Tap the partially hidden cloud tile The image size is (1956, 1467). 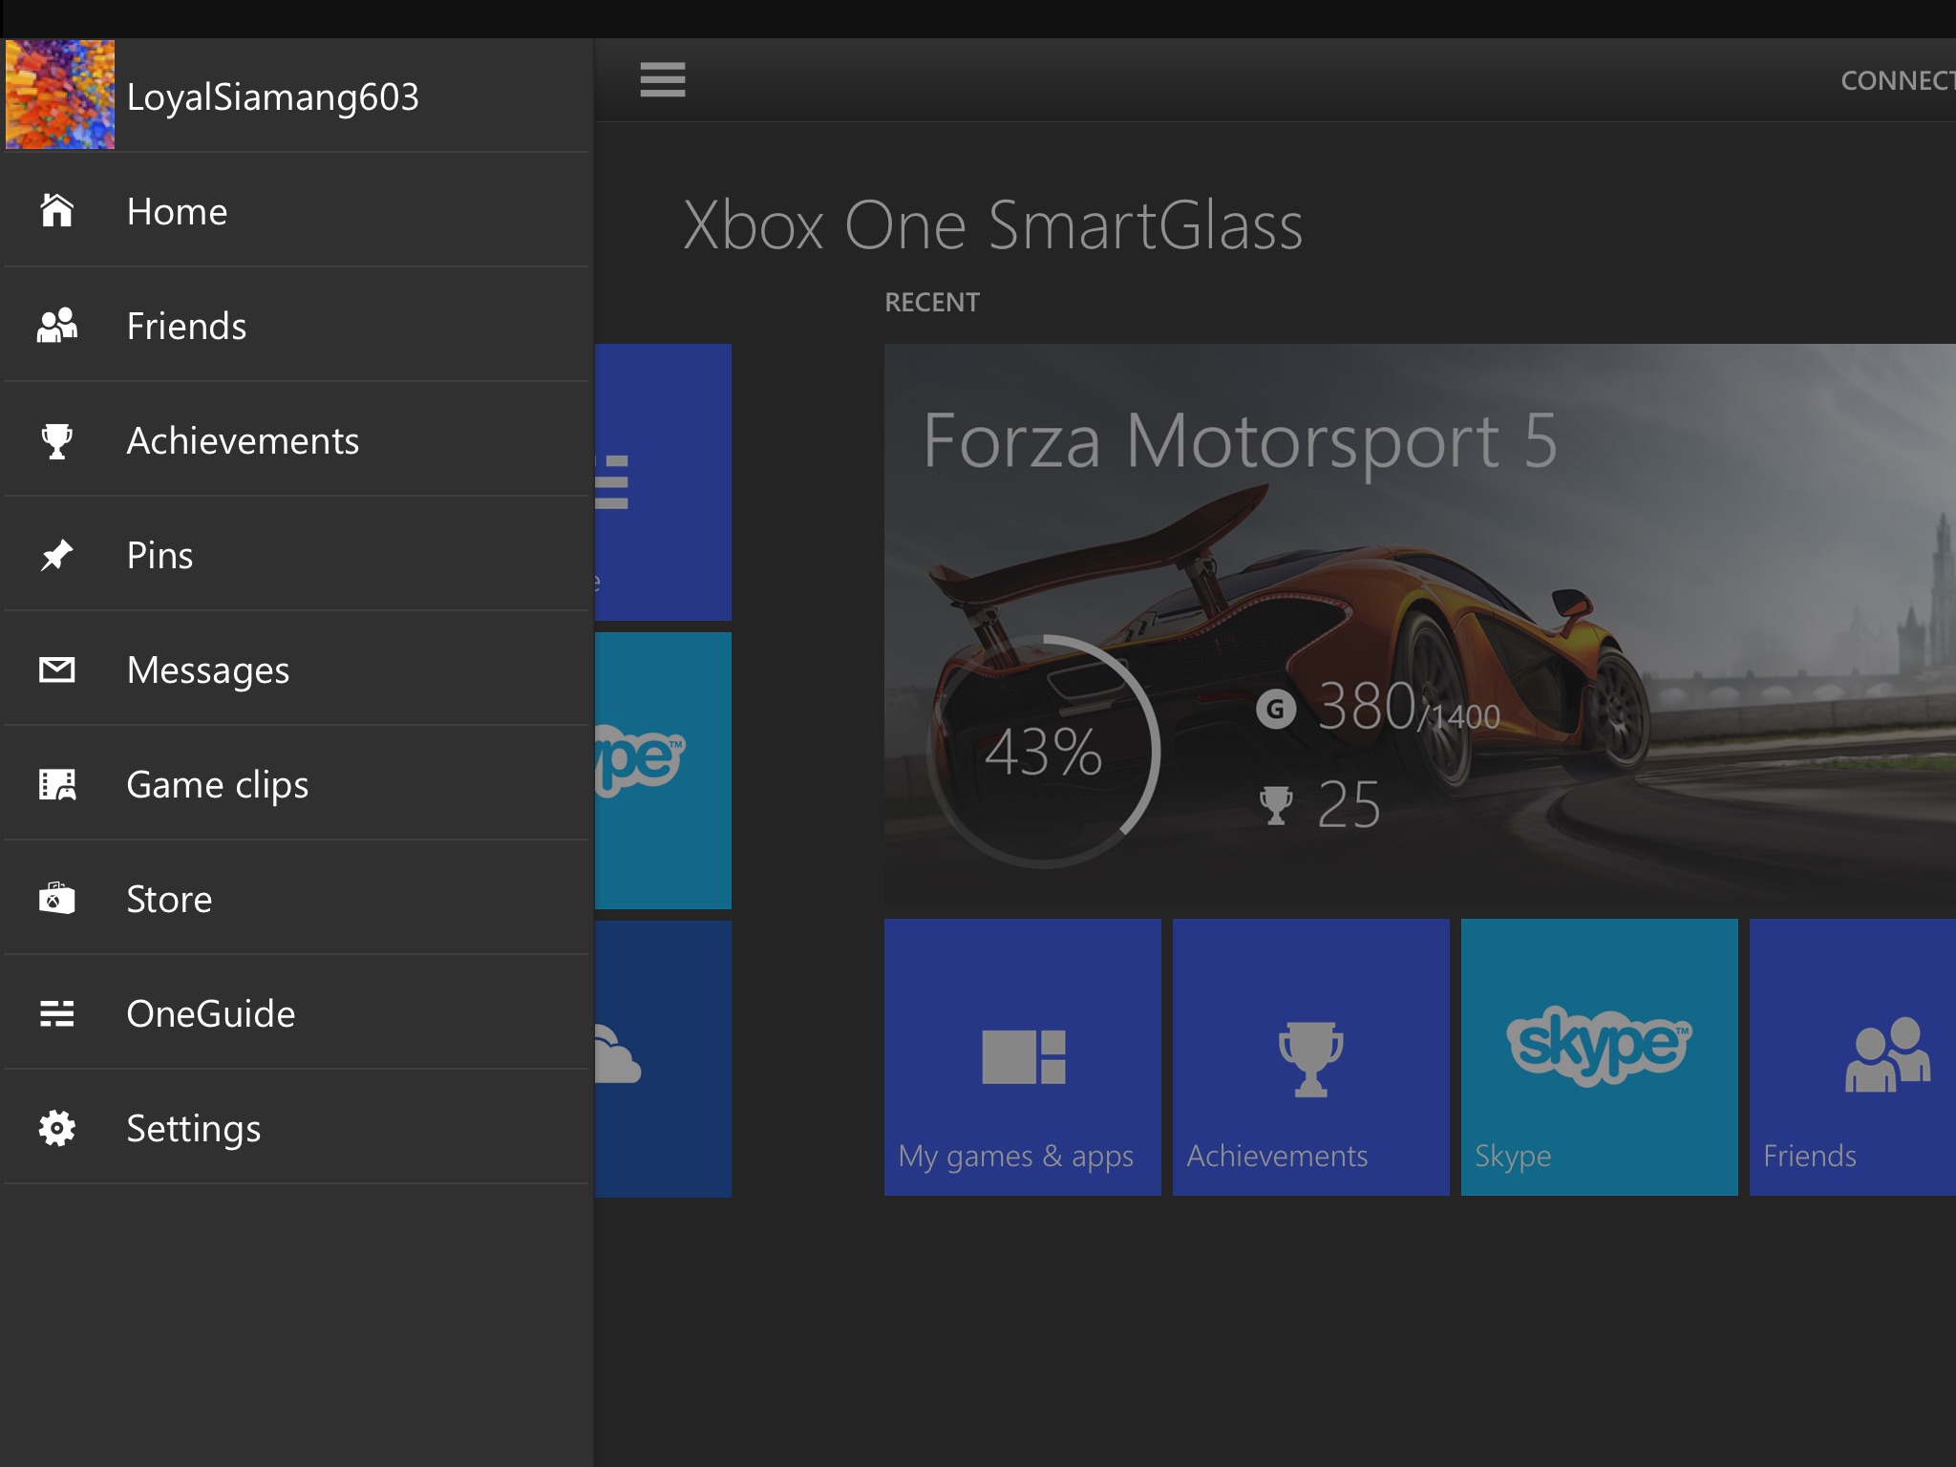[663, 1059]
